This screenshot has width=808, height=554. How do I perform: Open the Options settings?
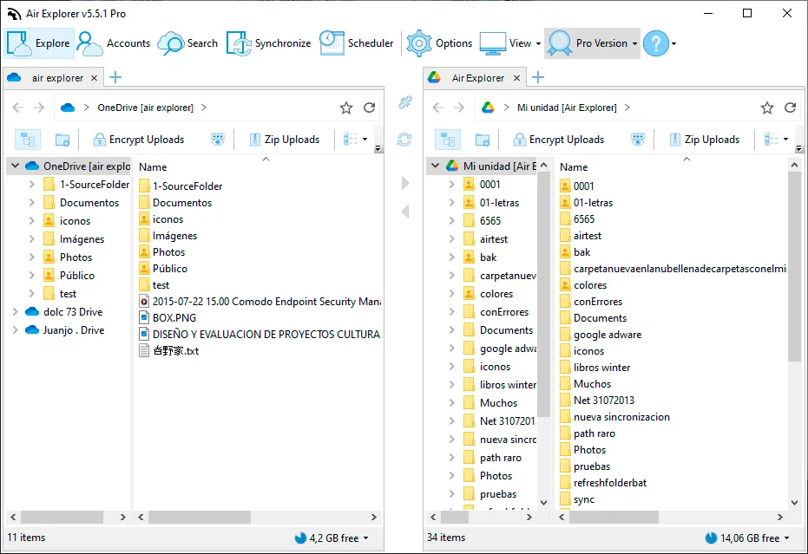tap(439, 43)
